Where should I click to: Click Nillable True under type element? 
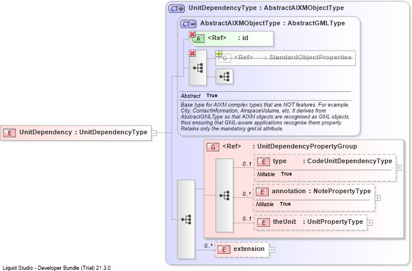(274, 174)
